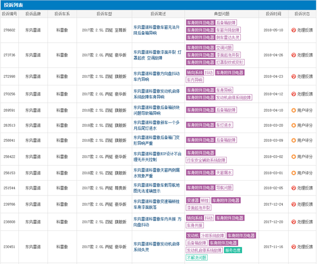Click the 行车安全辅助系统故障 tag
The width and height of the screenshot is (317, 264).
206,160
